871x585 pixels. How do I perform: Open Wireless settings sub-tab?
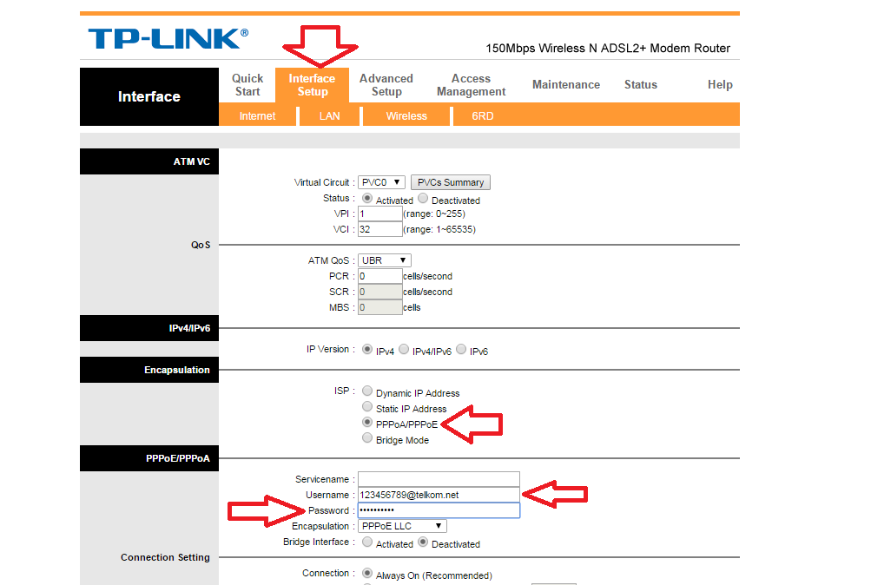pos(406,115)
